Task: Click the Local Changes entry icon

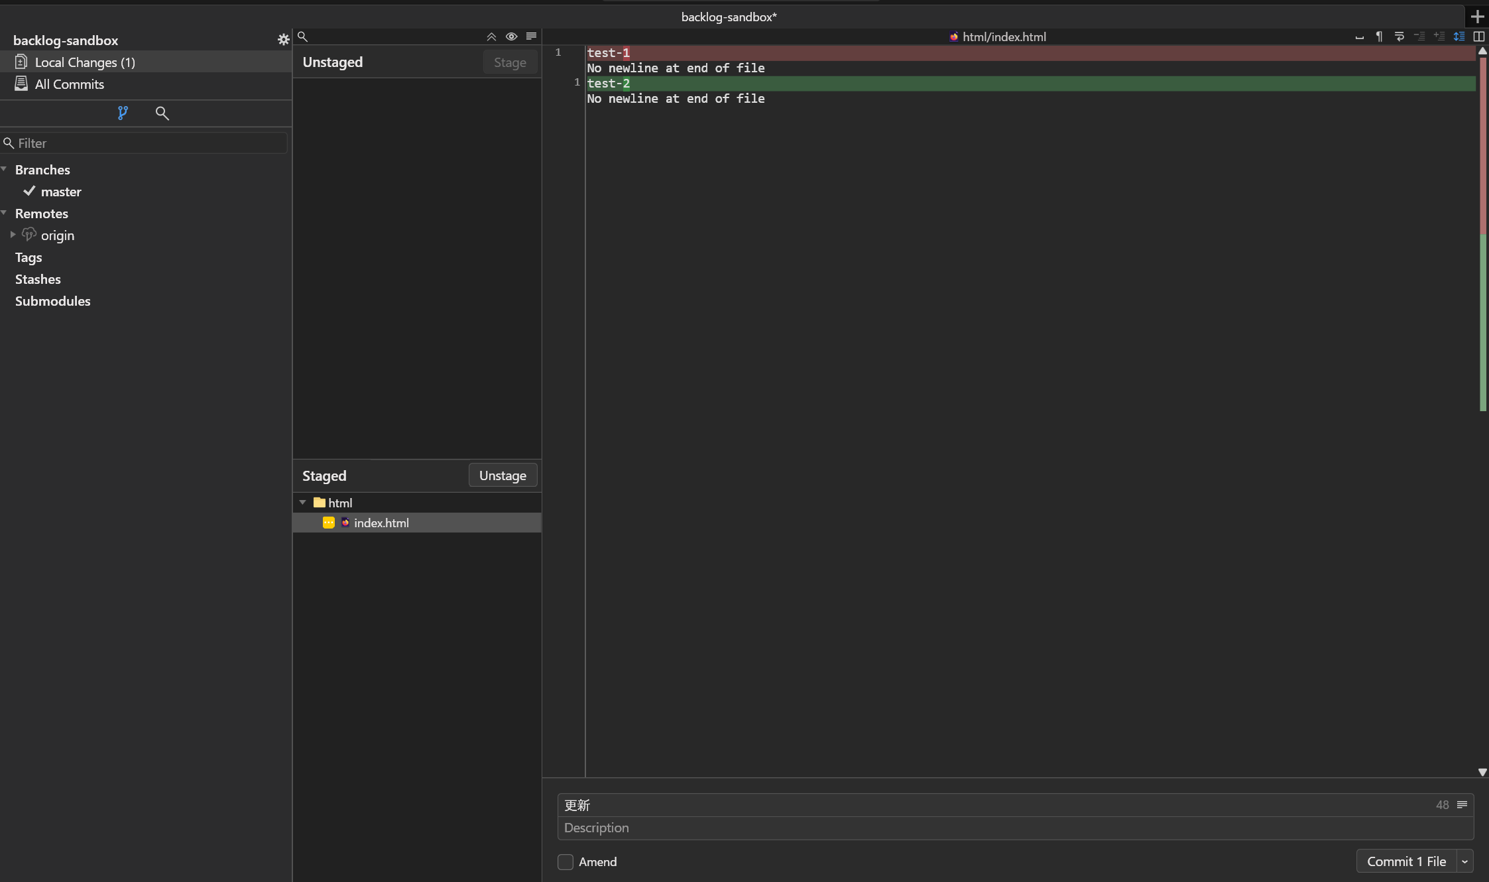Action: tap(21, 62)
